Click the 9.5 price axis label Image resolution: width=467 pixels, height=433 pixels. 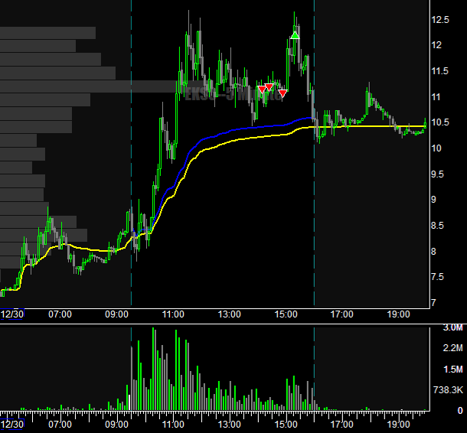[x=437, y=174]
